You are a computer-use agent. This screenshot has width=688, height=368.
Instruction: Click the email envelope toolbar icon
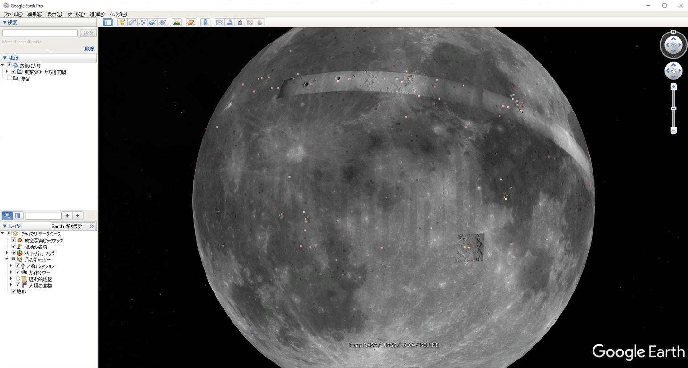point(219,22)
